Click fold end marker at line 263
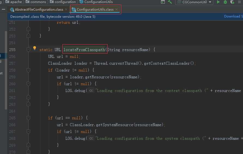 point(28,104)
